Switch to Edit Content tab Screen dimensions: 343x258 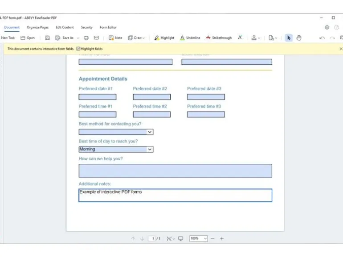coord(65,27)
